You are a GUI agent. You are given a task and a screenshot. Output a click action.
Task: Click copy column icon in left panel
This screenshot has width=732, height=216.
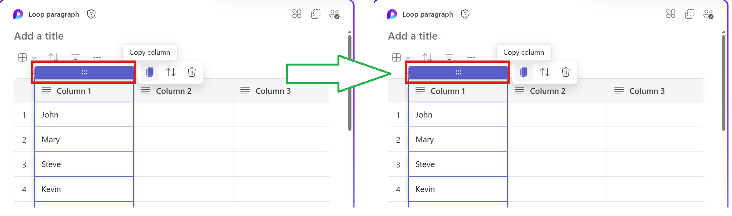(x=150, y=72)
